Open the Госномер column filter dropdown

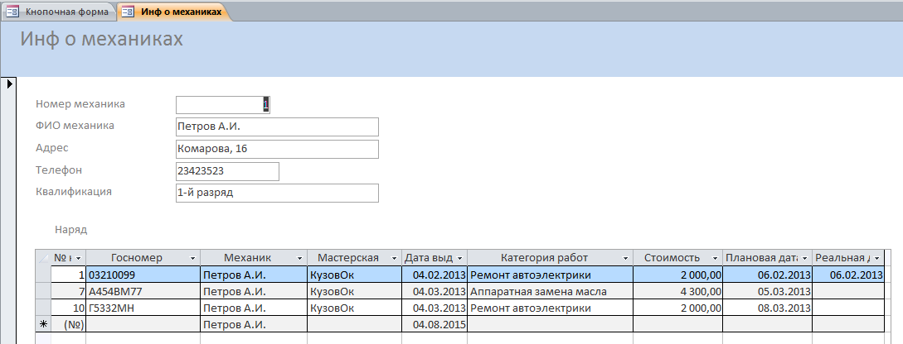pyautogui.click(x=193, y=259)
